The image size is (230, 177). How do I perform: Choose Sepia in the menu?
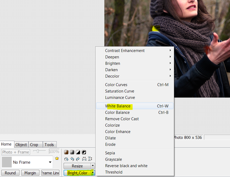click(x=135, y=153)
